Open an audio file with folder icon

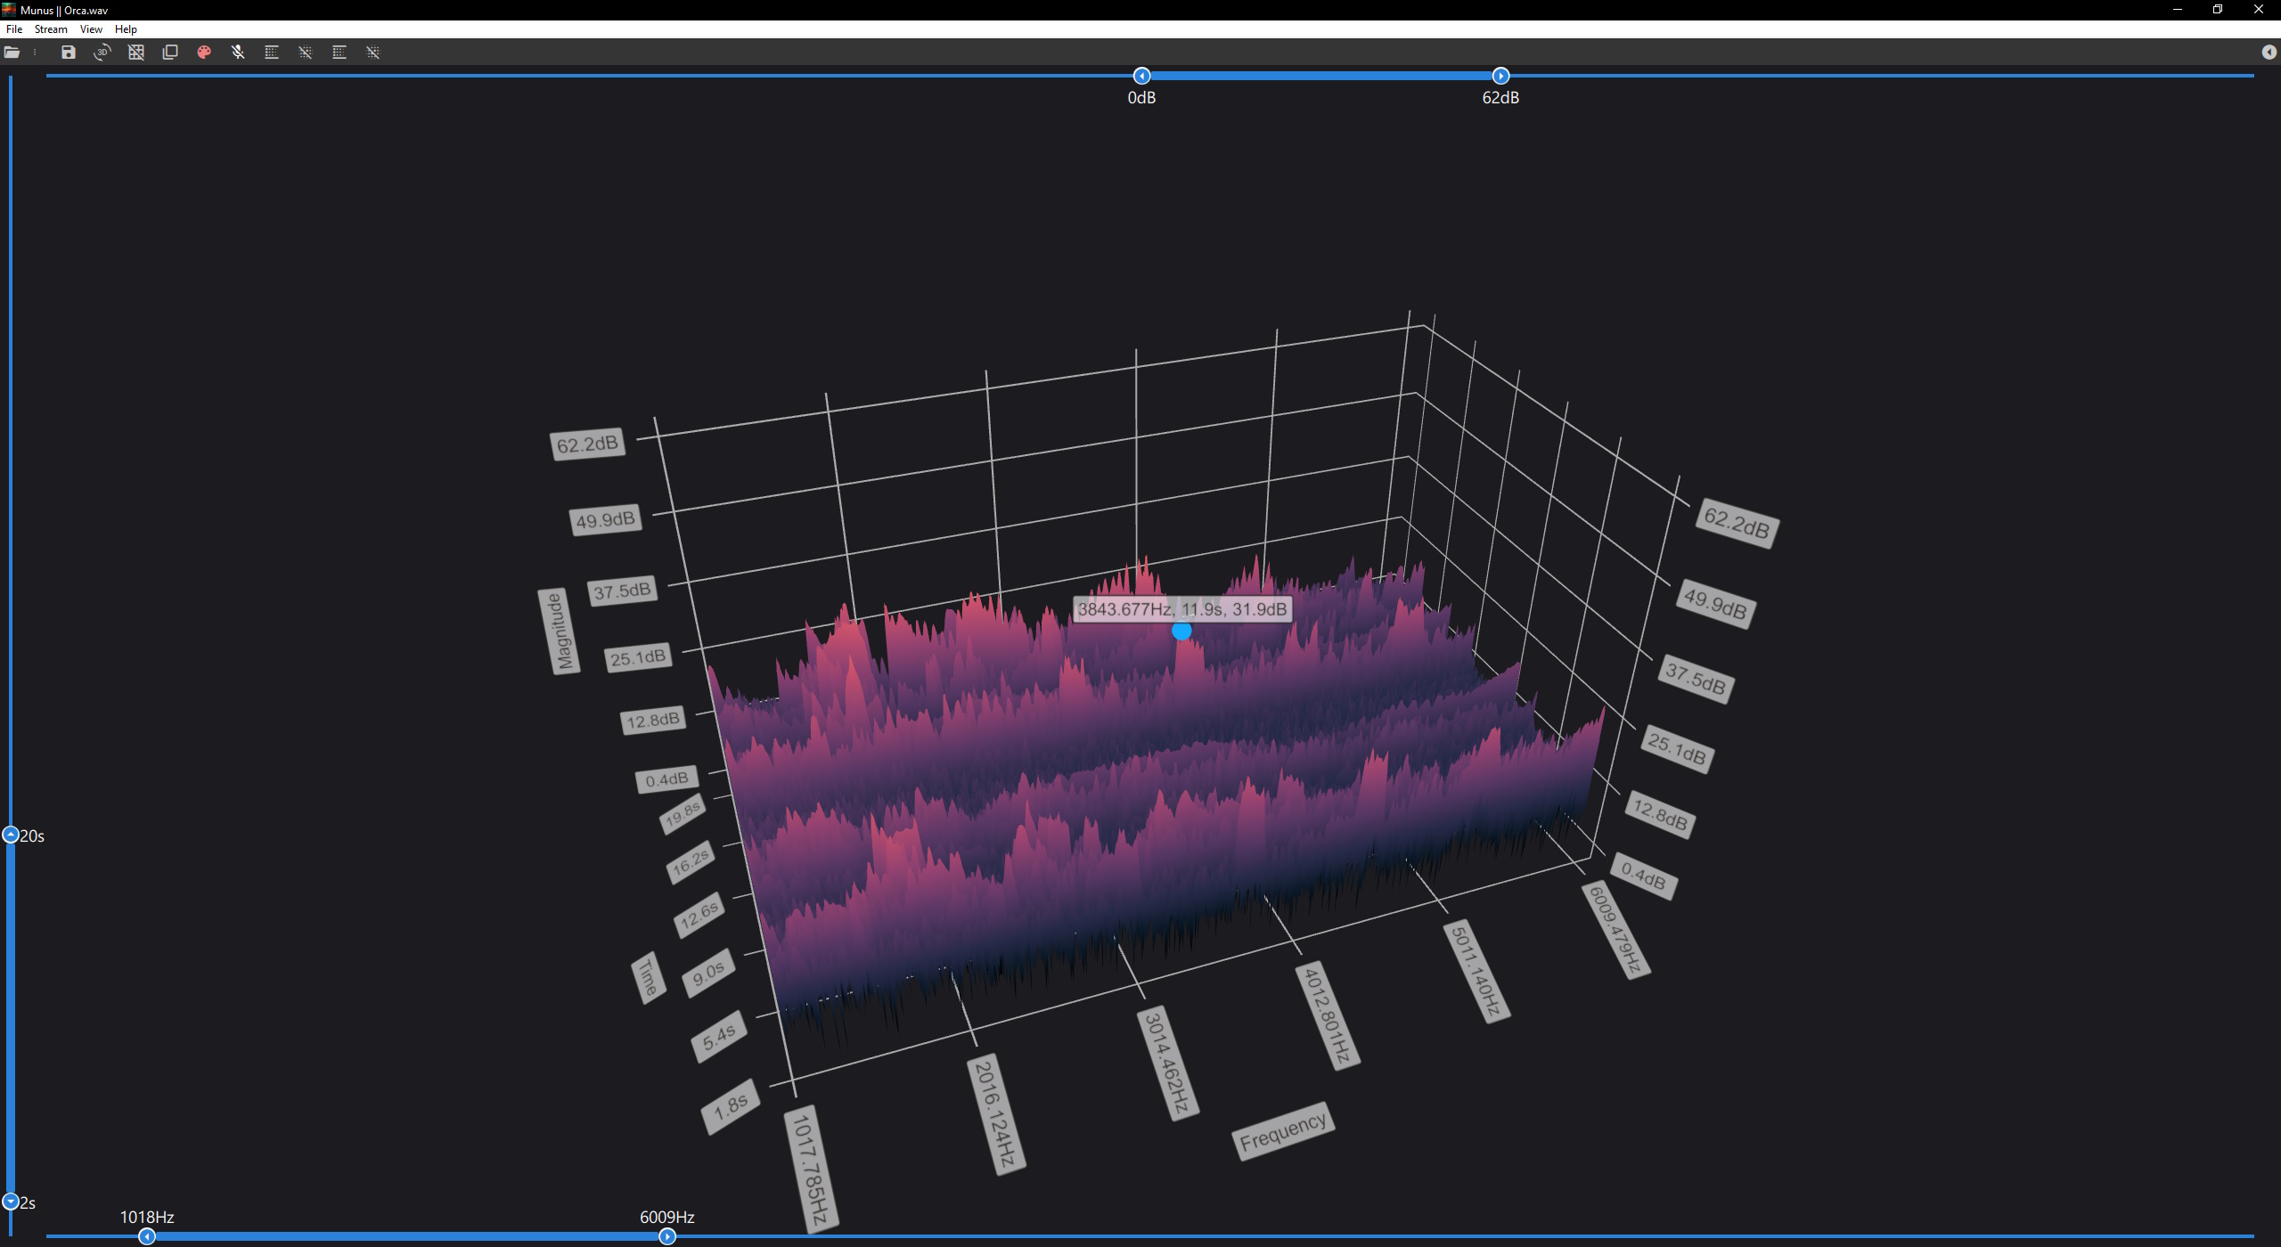pos(12,53)
